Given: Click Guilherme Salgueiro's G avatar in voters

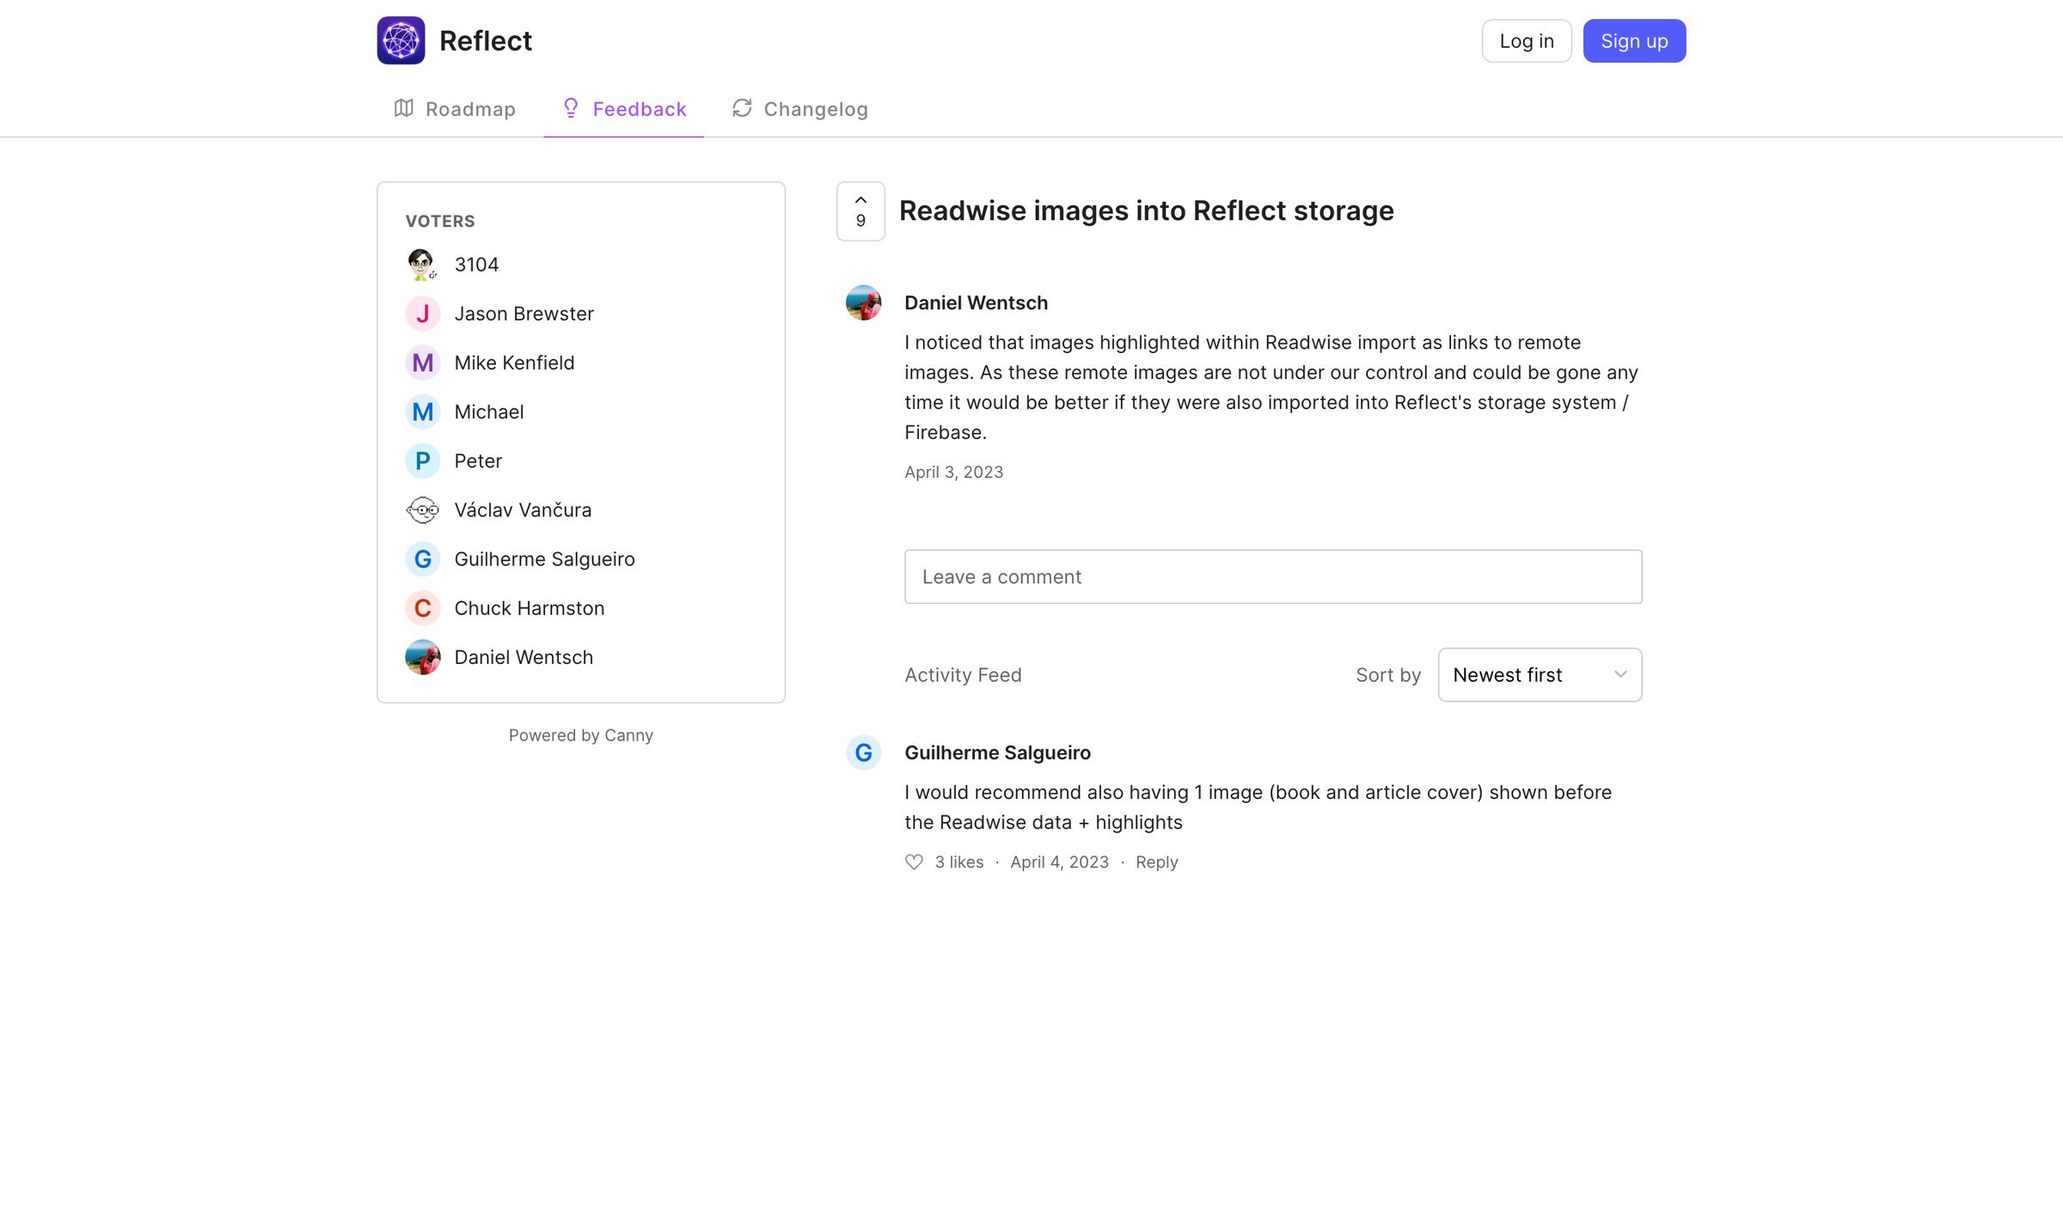Looking at the screenshot, I should (422, 559).
